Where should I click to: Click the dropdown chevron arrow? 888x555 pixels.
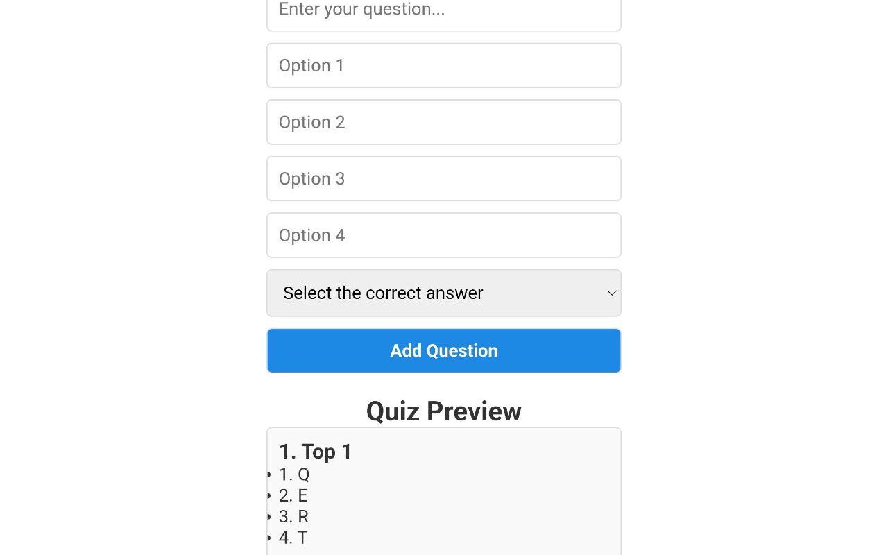[611, 293]
